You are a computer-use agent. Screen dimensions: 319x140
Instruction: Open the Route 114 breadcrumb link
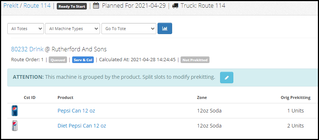tap(37, 6)
